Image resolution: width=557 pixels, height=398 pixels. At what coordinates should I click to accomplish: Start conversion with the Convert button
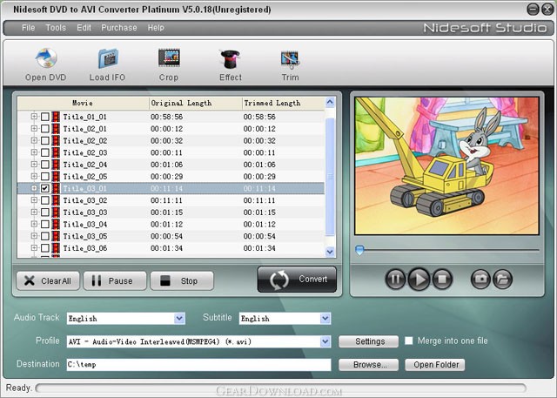tap(297, 280)
